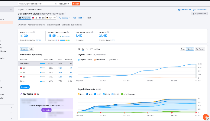Select the Worldwide database tab
The image size is (210, 121).
(x=24, y=18)
